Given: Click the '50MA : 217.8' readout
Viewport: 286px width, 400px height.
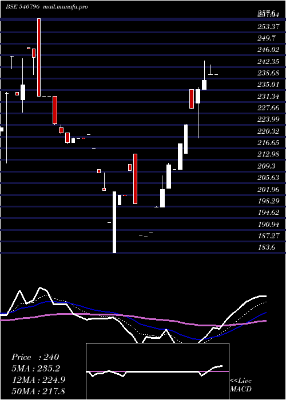Looking at the screenshot, I should (x=38, y=391).
